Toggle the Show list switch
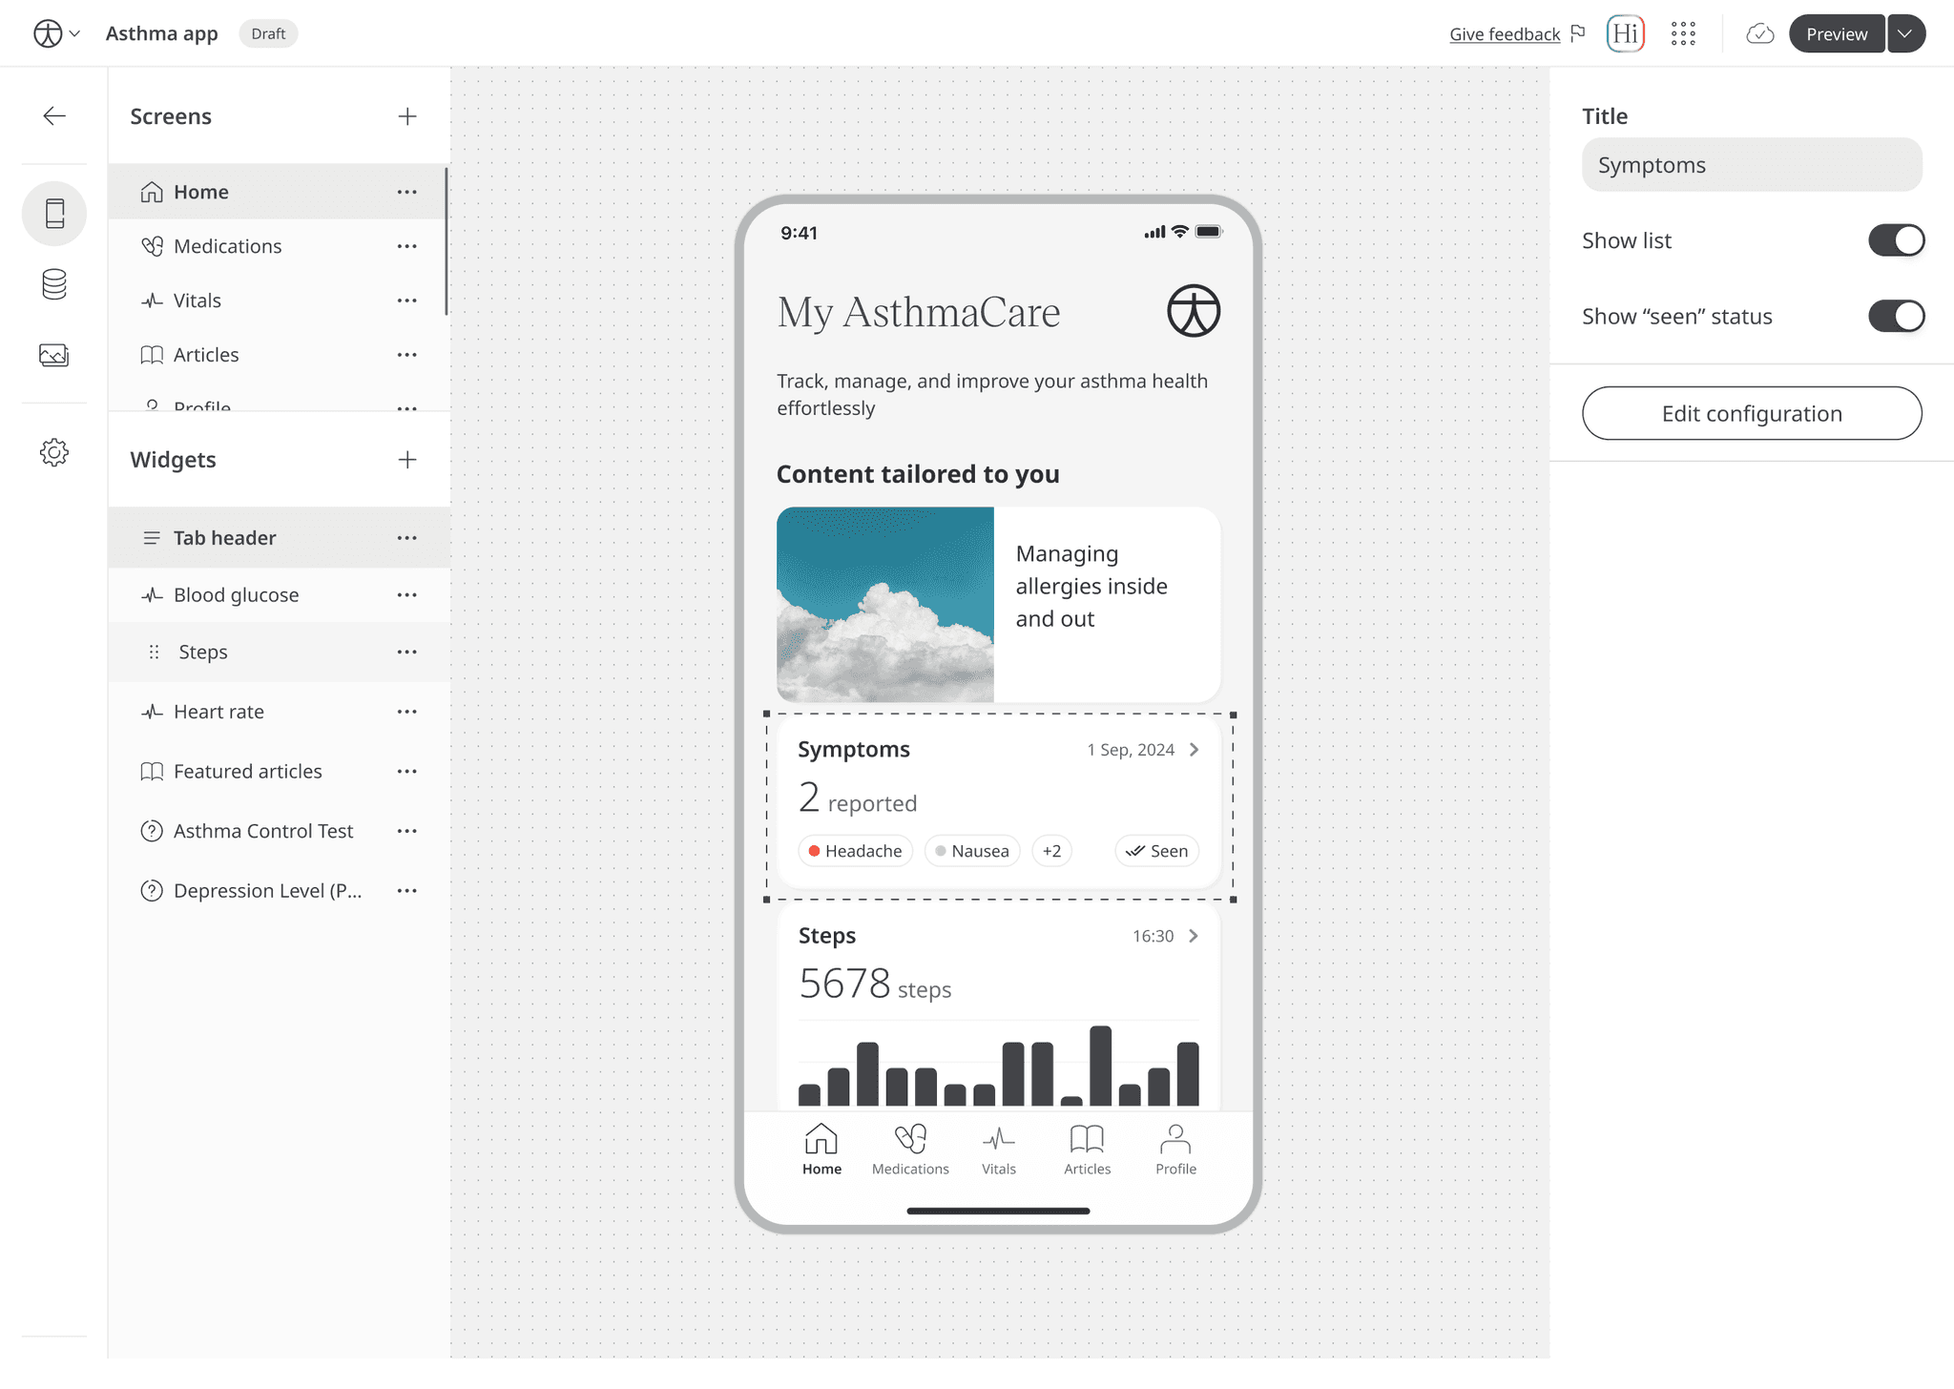Viewport: 1954px width, 1389px height. (1895, 240)
